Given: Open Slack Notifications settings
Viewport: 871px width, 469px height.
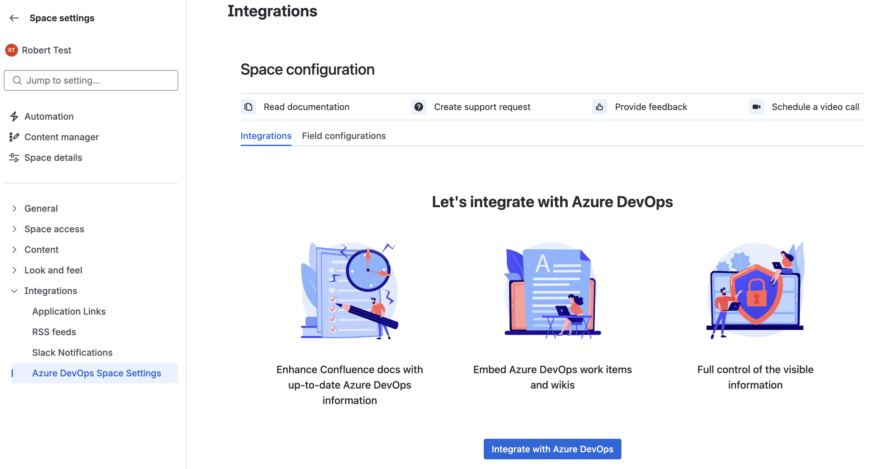Looking at the screenshot, I should [72, 353].
